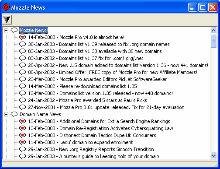Open '27-Nov-2001 - Mozzle Pro 3.01 update released'

pyautogui.click(x=106, y=107)
